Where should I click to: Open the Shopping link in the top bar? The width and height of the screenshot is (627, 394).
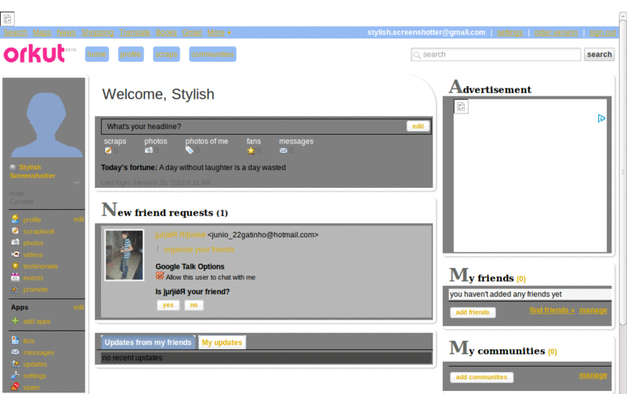[x=97, y=32]
